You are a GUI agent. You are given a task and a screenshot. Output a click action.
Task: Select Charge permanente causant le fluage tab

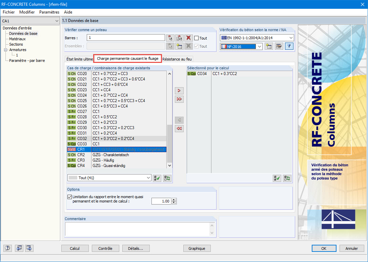(128, 58)
